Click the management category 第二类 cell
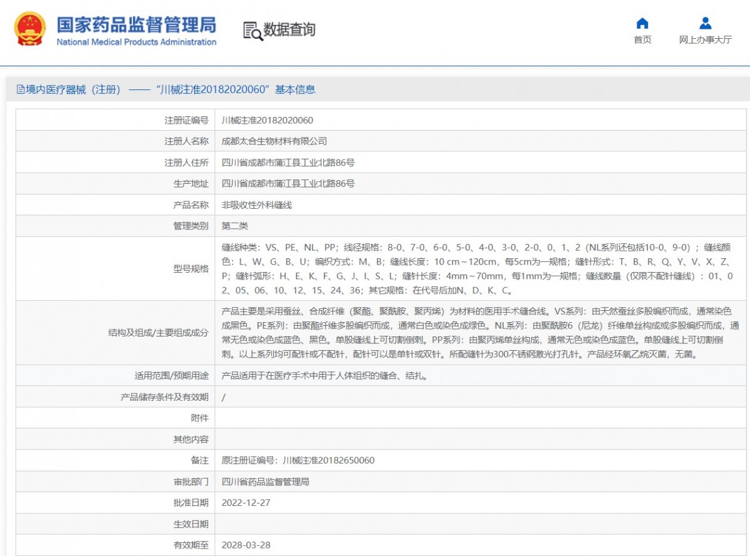 point(235,226)
